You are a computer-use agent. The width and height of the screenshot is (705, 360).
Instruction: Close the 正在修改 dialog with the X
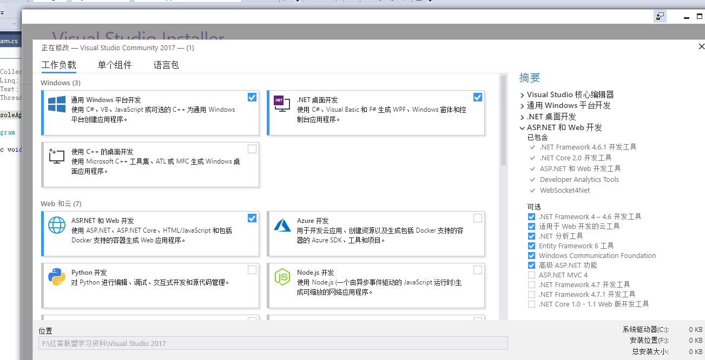(702, 47)
